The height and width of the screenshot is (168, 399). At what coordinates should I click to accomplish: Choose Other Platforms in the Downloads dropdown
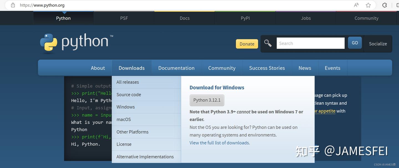[x=132, y=132]
